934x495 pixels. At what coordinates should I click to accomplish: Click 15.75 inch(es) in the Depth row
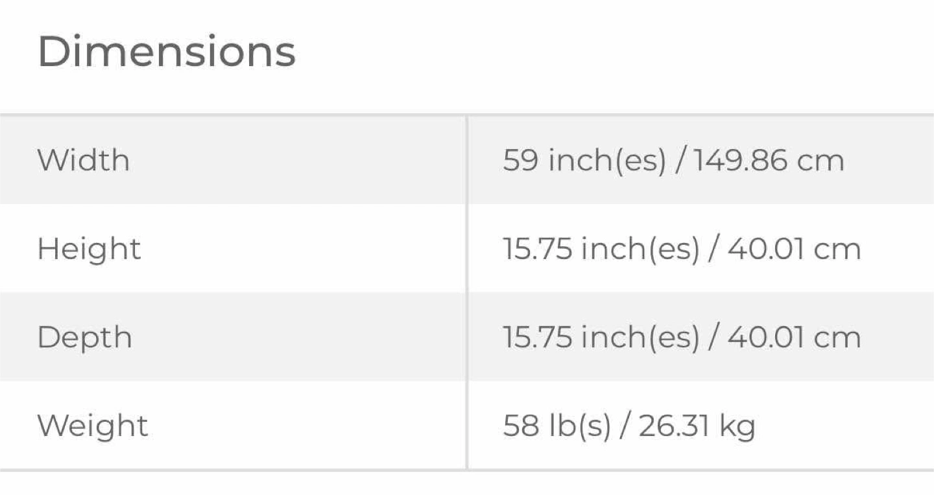(601, 338)
